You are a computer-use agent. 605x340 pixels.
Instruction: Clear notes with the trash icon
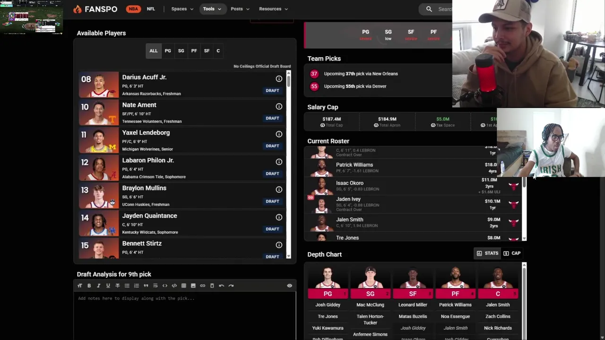tap(212, 286)
